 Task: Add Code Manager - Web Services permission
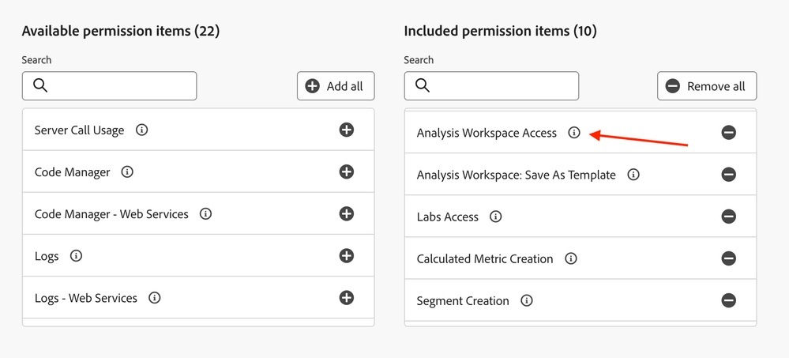[346, 213]
